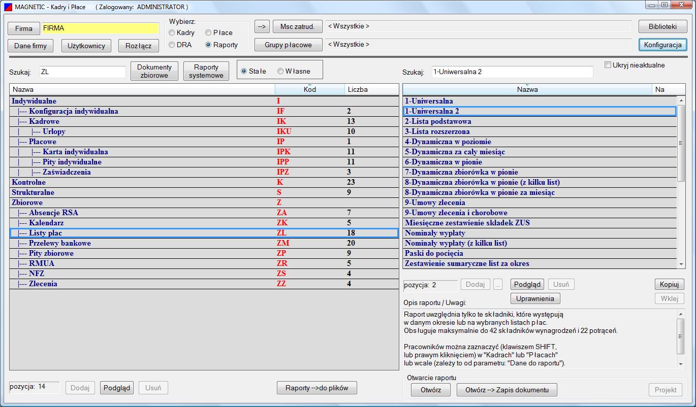This screenshot has height=407, width=696.
Task: Select report 6-Dynamiczna w pionie
Action: [540, 162]
